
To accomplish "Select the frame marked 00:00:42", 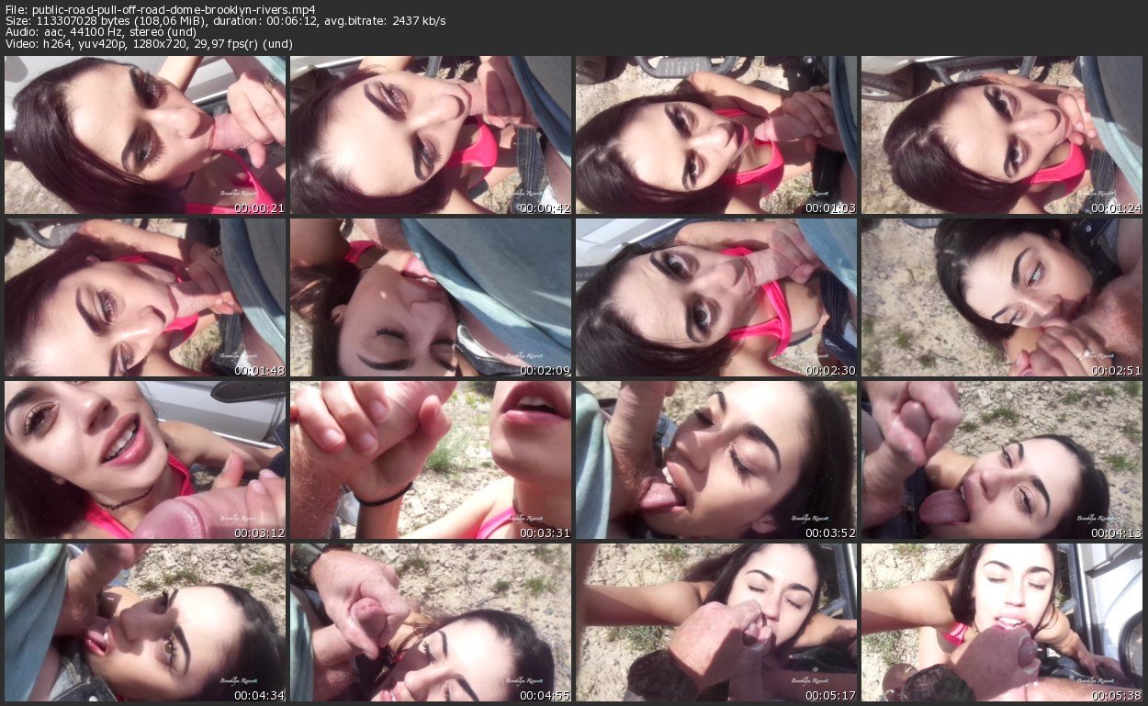I will click(x=431, y=135).
